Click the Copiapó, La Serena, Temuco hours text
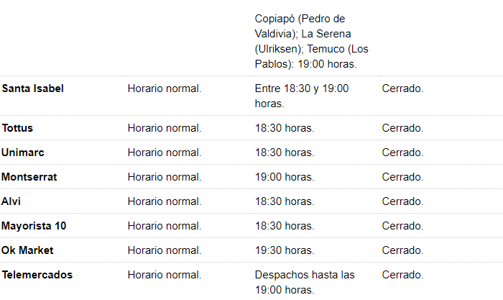This screenshot has height=300, width=503. pos(310,41)
